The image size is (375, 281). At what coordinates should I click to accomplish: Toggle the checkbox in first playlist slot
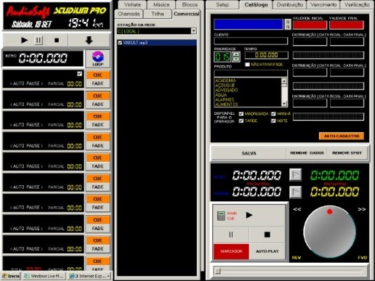point(79,73)
